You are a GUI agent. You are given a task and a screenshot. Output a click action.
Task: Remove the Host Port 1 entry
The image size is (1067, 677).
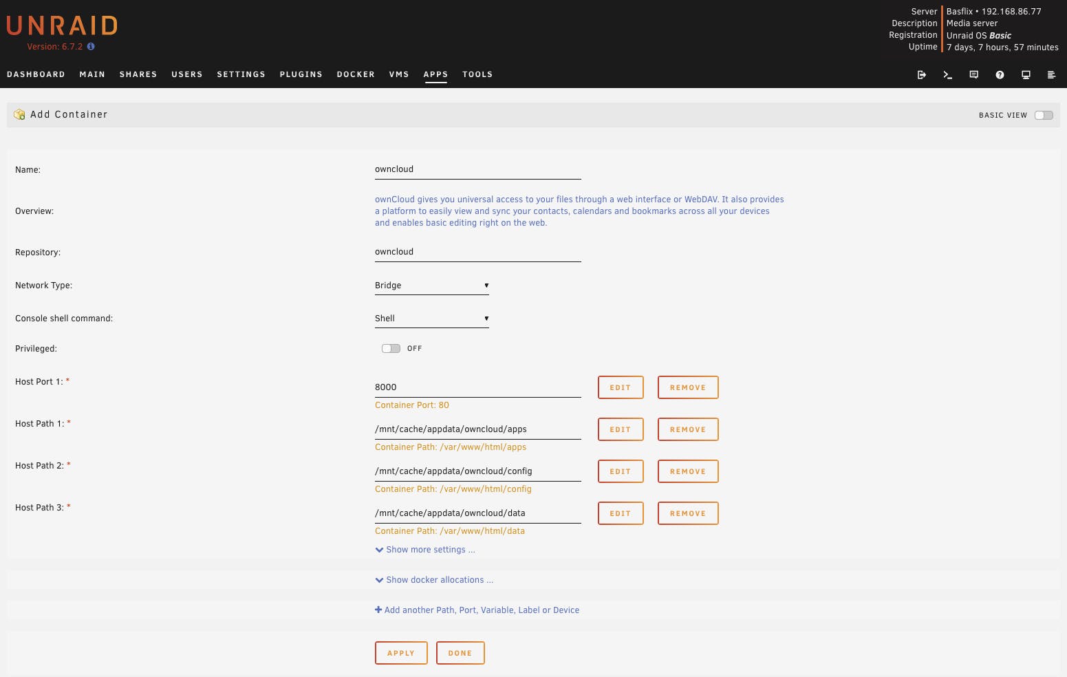[x=688, y=387]
